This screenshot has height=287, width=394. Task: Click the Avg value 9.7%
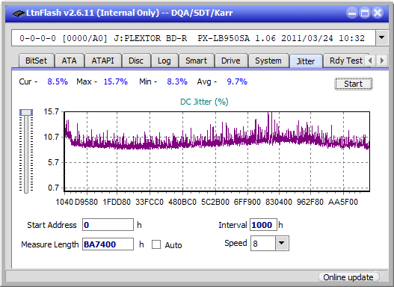(237, 81)
